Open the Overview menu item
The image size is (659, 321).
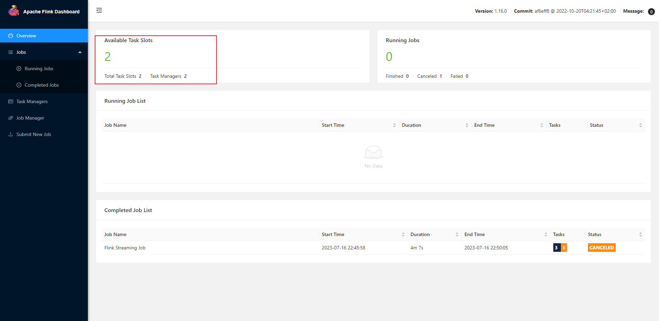tap(44, 36)
